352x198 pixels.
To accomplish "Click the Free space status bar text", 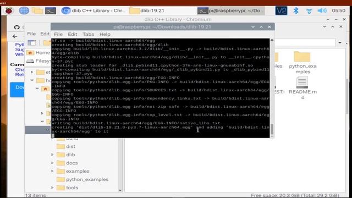I will coord(295,195).
